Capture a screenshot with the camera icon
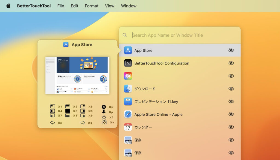 pyautogui.click(x=103, y=122)
